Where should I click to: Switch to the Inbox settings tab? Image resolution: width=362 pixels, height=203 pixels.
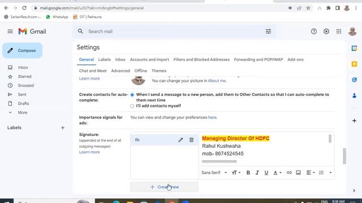pyautogui.click(x=120, y=60)
